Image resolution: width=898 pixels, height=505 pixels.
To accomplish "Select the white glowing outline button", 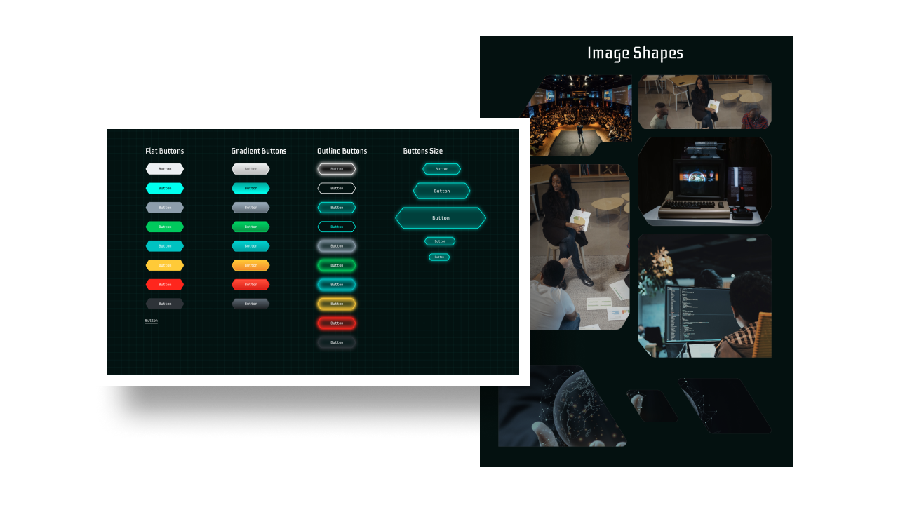I will [337, 169].
